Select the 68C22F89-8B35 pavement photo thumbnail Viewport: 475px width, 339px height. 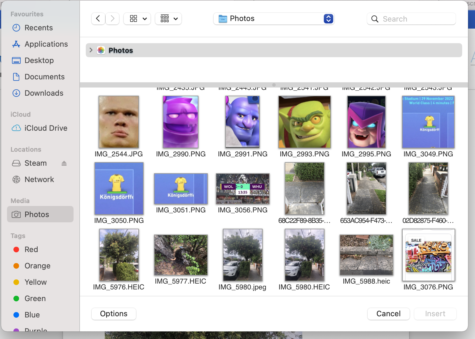pos(305,188)
